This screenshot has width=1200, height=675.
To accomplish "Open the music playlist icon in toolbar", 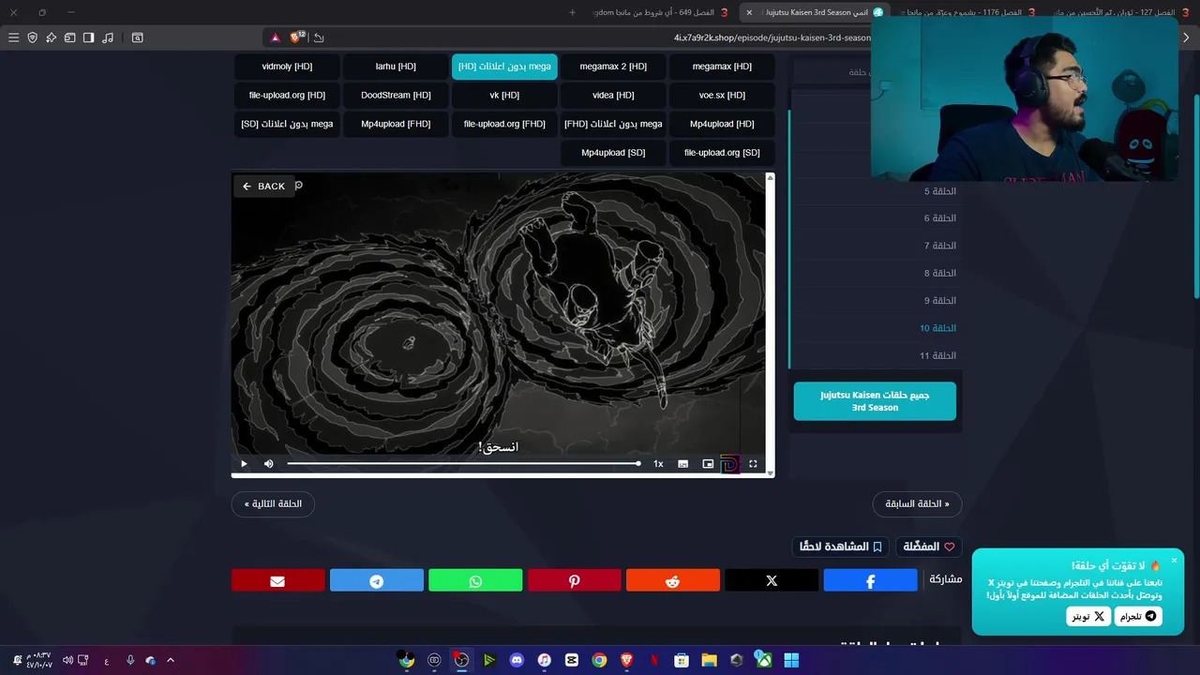I will click(108, 37).
